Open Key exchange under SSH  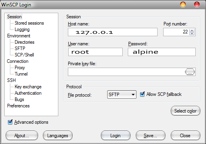tap(28, 87)
